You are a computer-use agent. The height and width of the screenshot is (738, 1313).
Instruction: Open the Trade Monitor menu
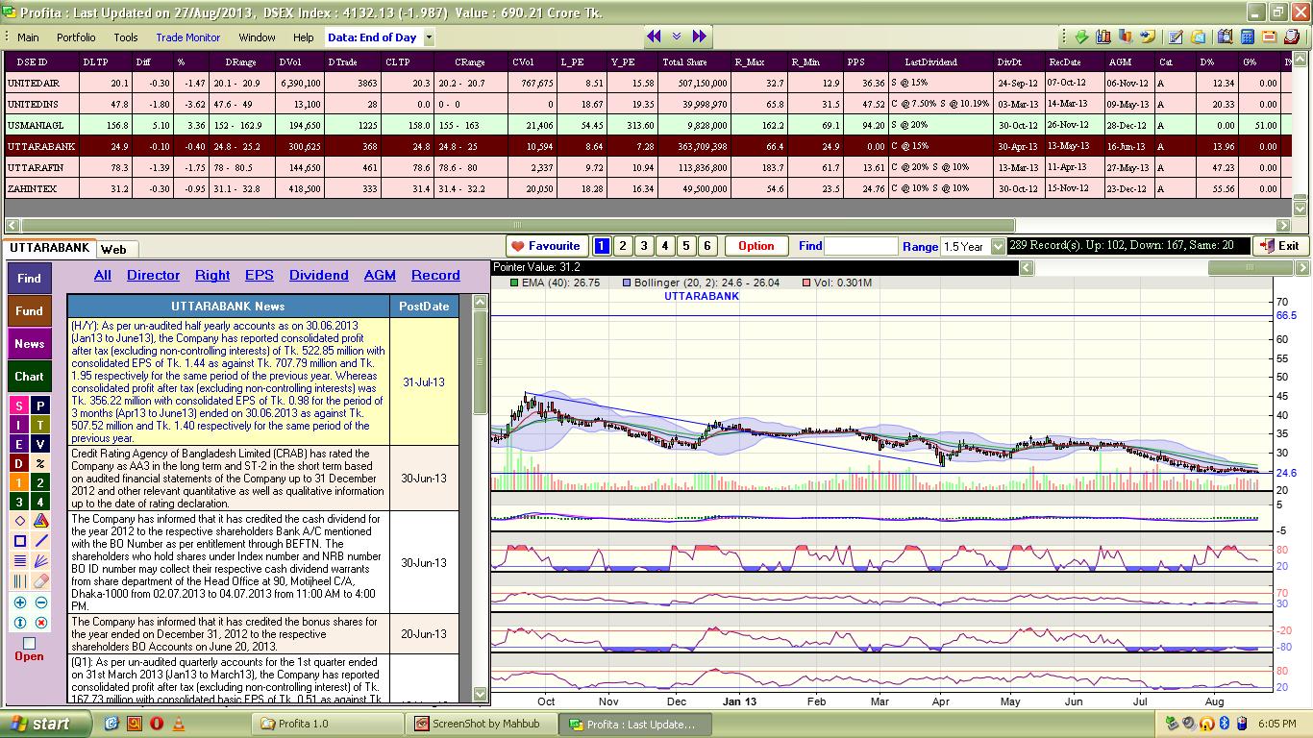[x=188, y=37]
